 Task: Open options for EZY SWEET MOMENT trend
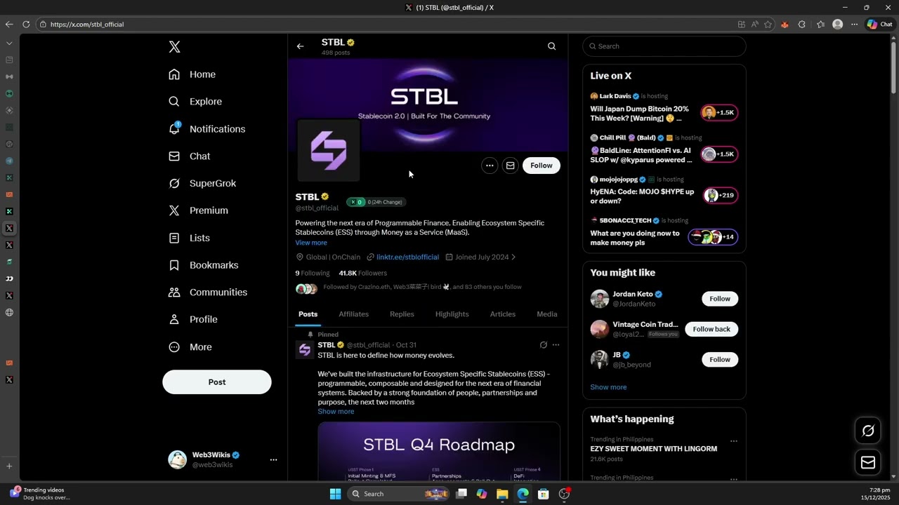733,441
